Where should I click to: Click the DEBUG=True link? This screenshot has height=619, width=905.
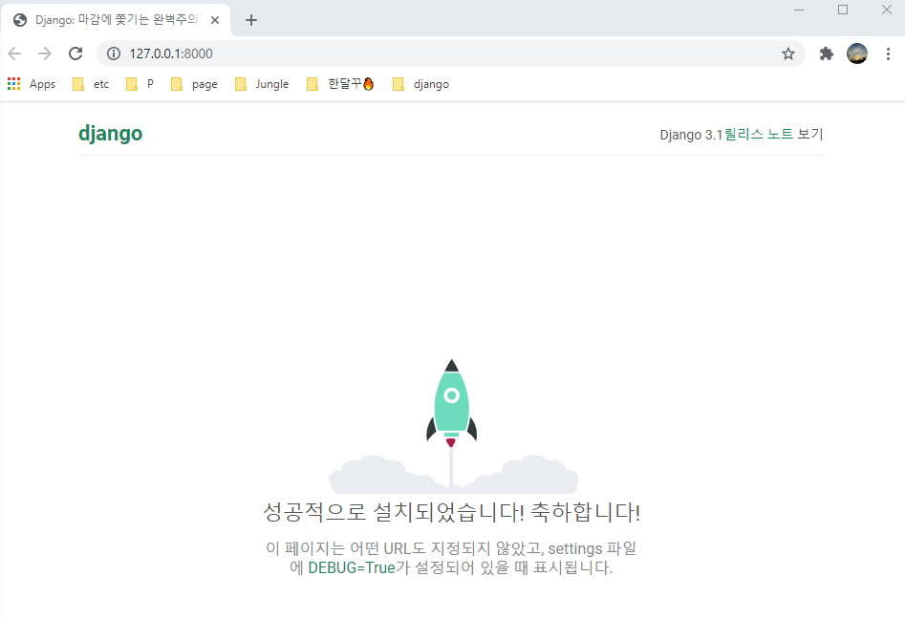coord(352,567)
